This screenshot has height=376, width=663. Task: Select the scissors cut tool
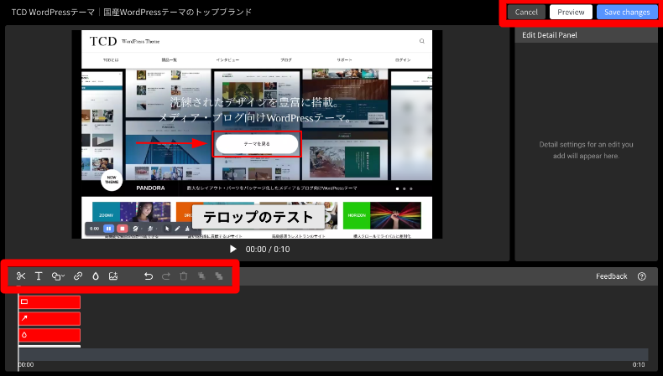click(x=21, y=276)
